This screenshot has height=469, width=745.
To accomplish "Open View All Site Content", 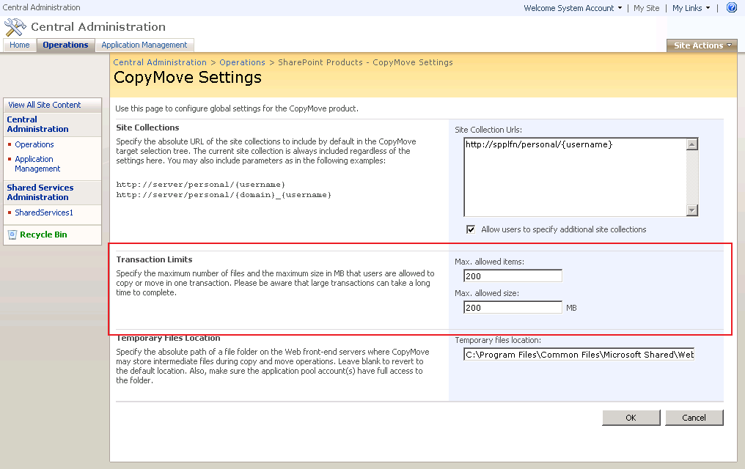I will pos(45,105).
